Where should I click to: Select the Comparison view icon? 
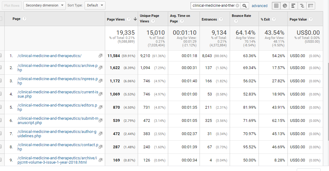(x=302, y=6)
